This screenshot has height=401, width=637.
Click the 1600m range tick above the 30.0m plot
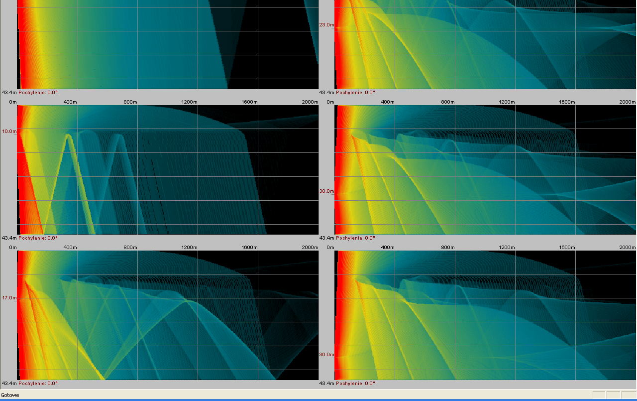click(567, 102)
